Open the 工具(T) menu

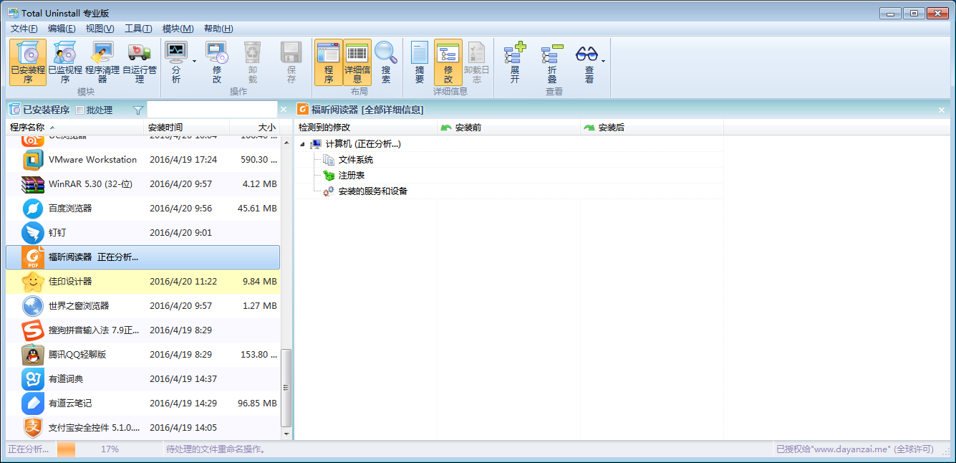(x=137, y=29)
